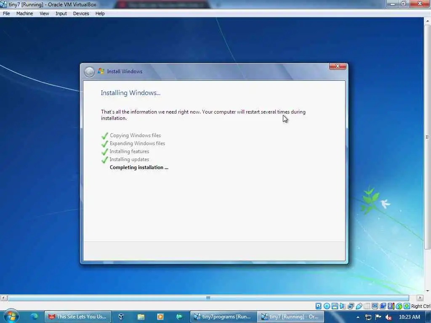Open the green arrow app taskbar icon

point(179,317)
